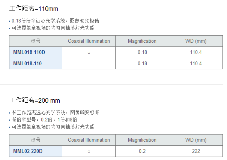Click the 110.4 WD value for MML018-110D
227x160 pixels.
click(x=196, y=52)
